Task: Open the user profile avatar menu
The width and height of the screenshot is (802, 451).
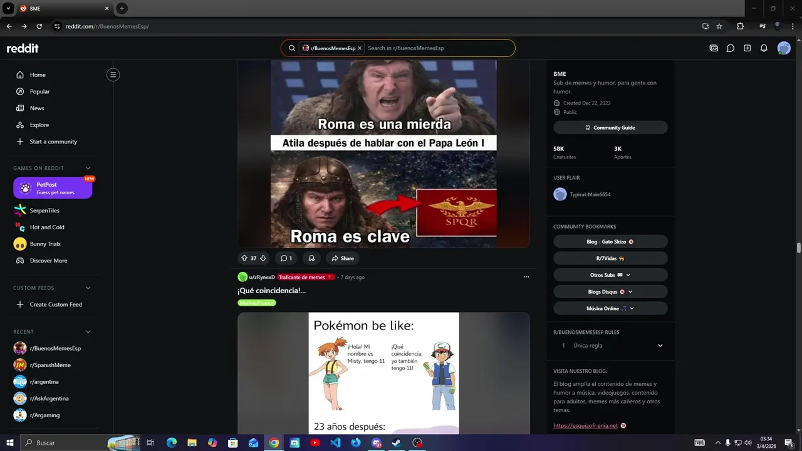Action: pos(784,48)
